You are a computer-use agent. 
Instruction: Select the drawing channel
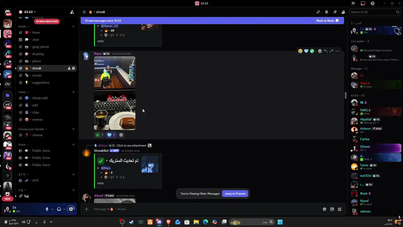click(x=47, y=54)
